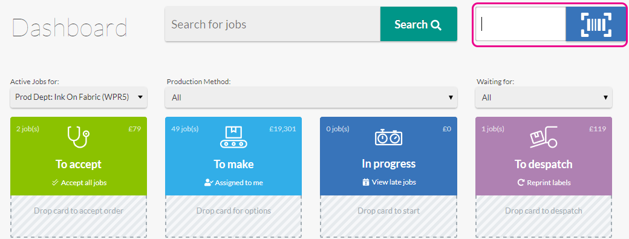Focus the Search for jobs field
The image size is (629, 239).
click(x=273, y=24)
